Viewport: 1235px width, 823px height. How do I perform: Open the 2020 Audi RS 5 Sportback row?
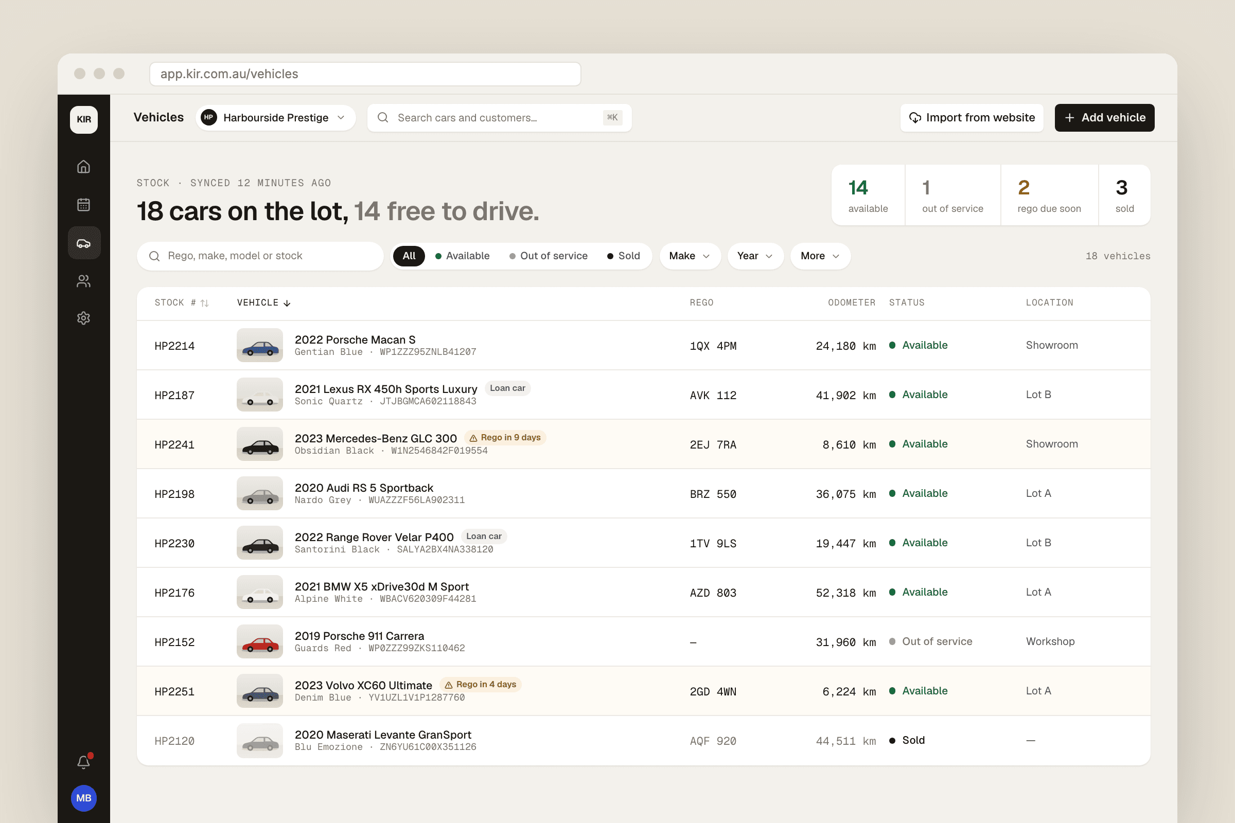coord(643,494)
